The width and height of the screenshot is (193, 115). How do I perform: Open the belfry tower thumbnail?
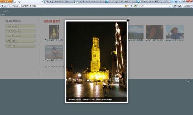(x=54, y=32)
